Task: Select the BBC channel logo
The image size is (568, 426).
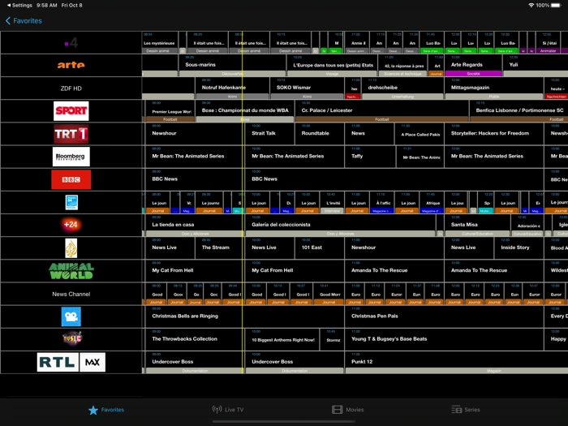Action: [x=71, y=179]
